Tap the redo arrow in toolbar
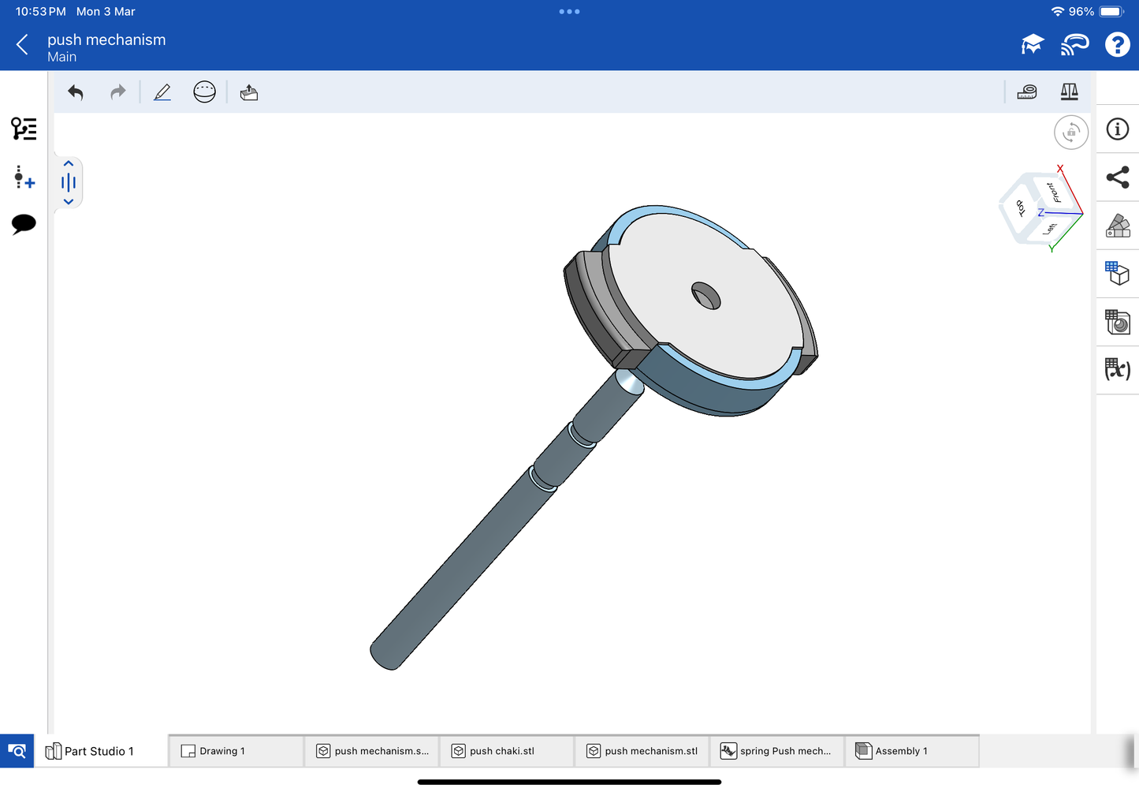This screenshot has height=792, width=1139. click(117, 92)
